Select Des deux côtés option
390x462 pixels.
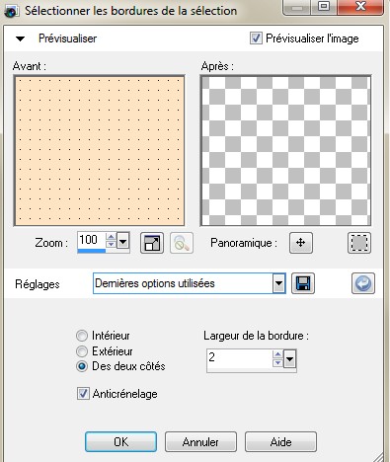click(x=82, y=366)
